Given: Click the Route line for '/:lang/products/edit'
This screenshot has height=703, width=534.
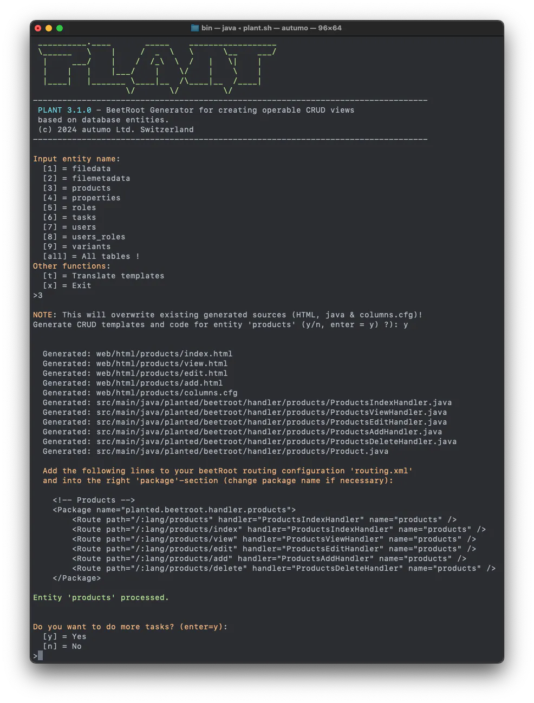Looking at the screenshot, I should (x=274, y=549).
